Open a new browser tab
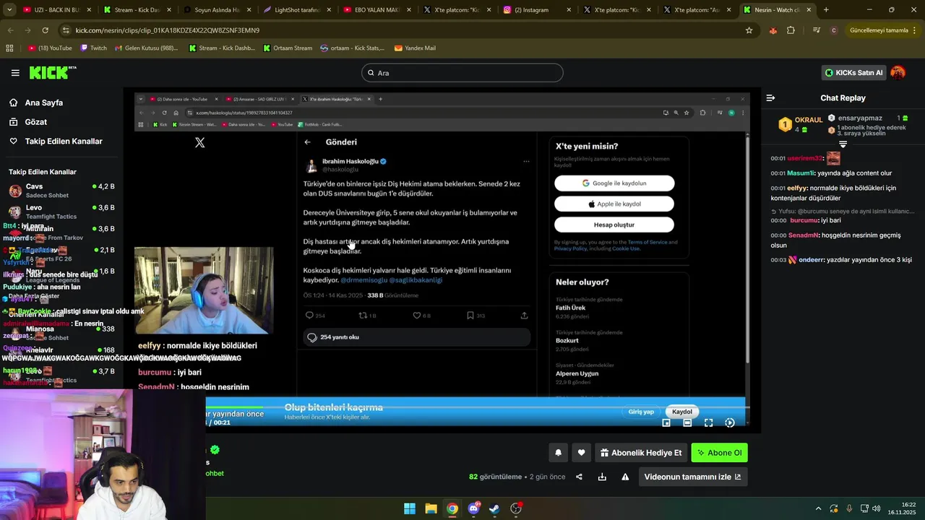 (x=826, y=10)
